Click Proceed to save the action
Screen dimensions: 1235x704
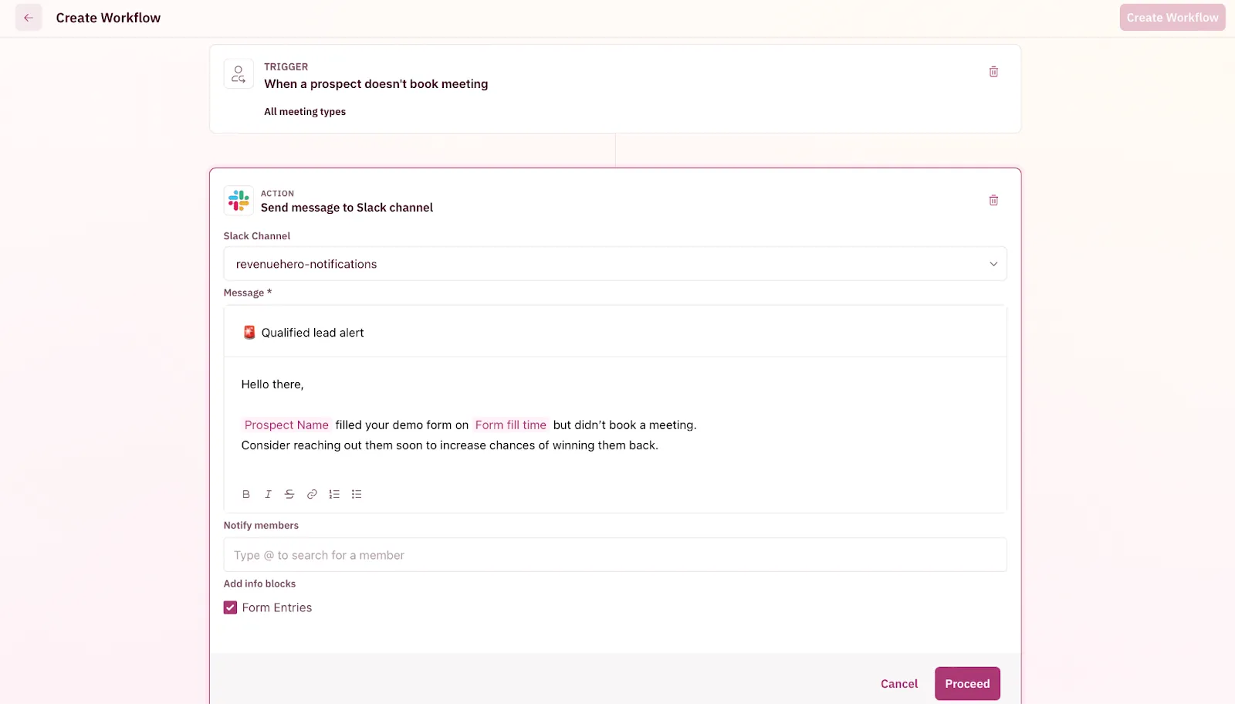point(967,684)
